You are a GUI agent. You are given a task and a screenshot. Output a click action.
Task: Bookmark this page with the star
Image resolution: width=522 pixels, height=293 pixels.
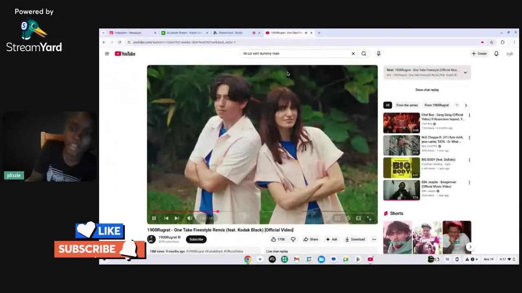pyautogui.click(x=491, y=42)
